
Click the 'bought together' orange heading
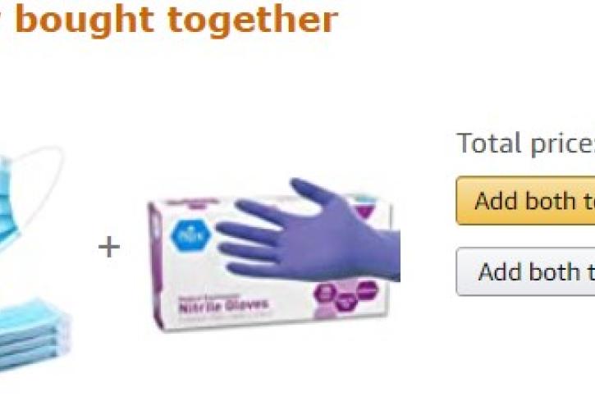[x=176, y=20]
